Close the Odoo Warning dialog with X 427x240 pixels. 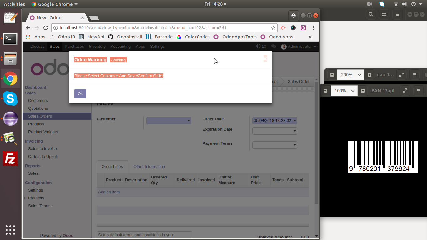point(265,58)
